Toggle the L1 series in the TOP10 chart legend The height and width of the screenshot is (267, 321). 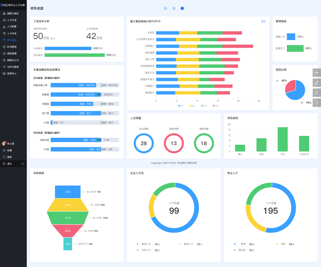[x=181, y=106]
